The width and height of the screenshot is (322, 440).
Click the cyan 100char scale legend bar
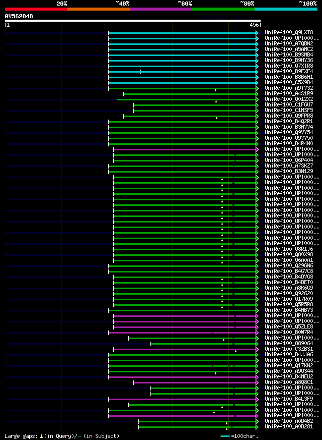click(x=225, y=436)
